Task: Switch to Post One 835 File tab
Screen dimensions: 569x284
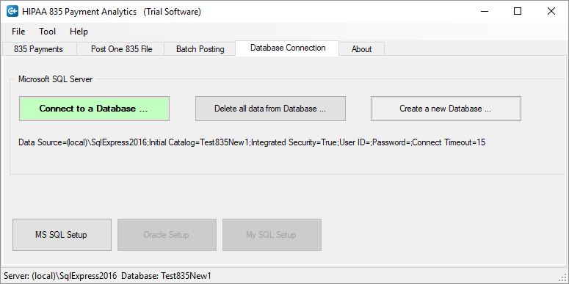Action: 122,49
